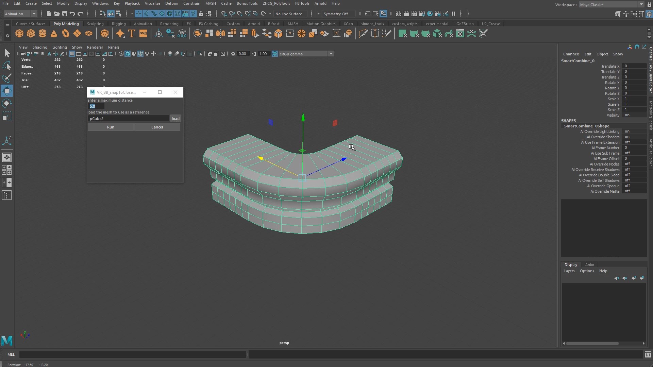Toggle the viewport grid display icon
This screenshot has width=653, height=367.
pos(72,54)
